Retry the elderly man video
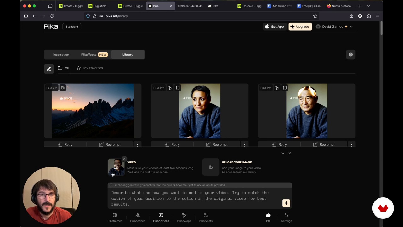Viewport: 403px width, 227px height. coord(279,144)
